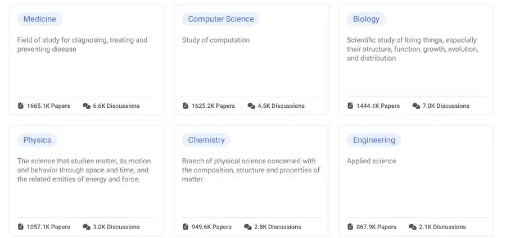Click the discussions chat icon in Medicine card
506x238 pixels.
87,106
